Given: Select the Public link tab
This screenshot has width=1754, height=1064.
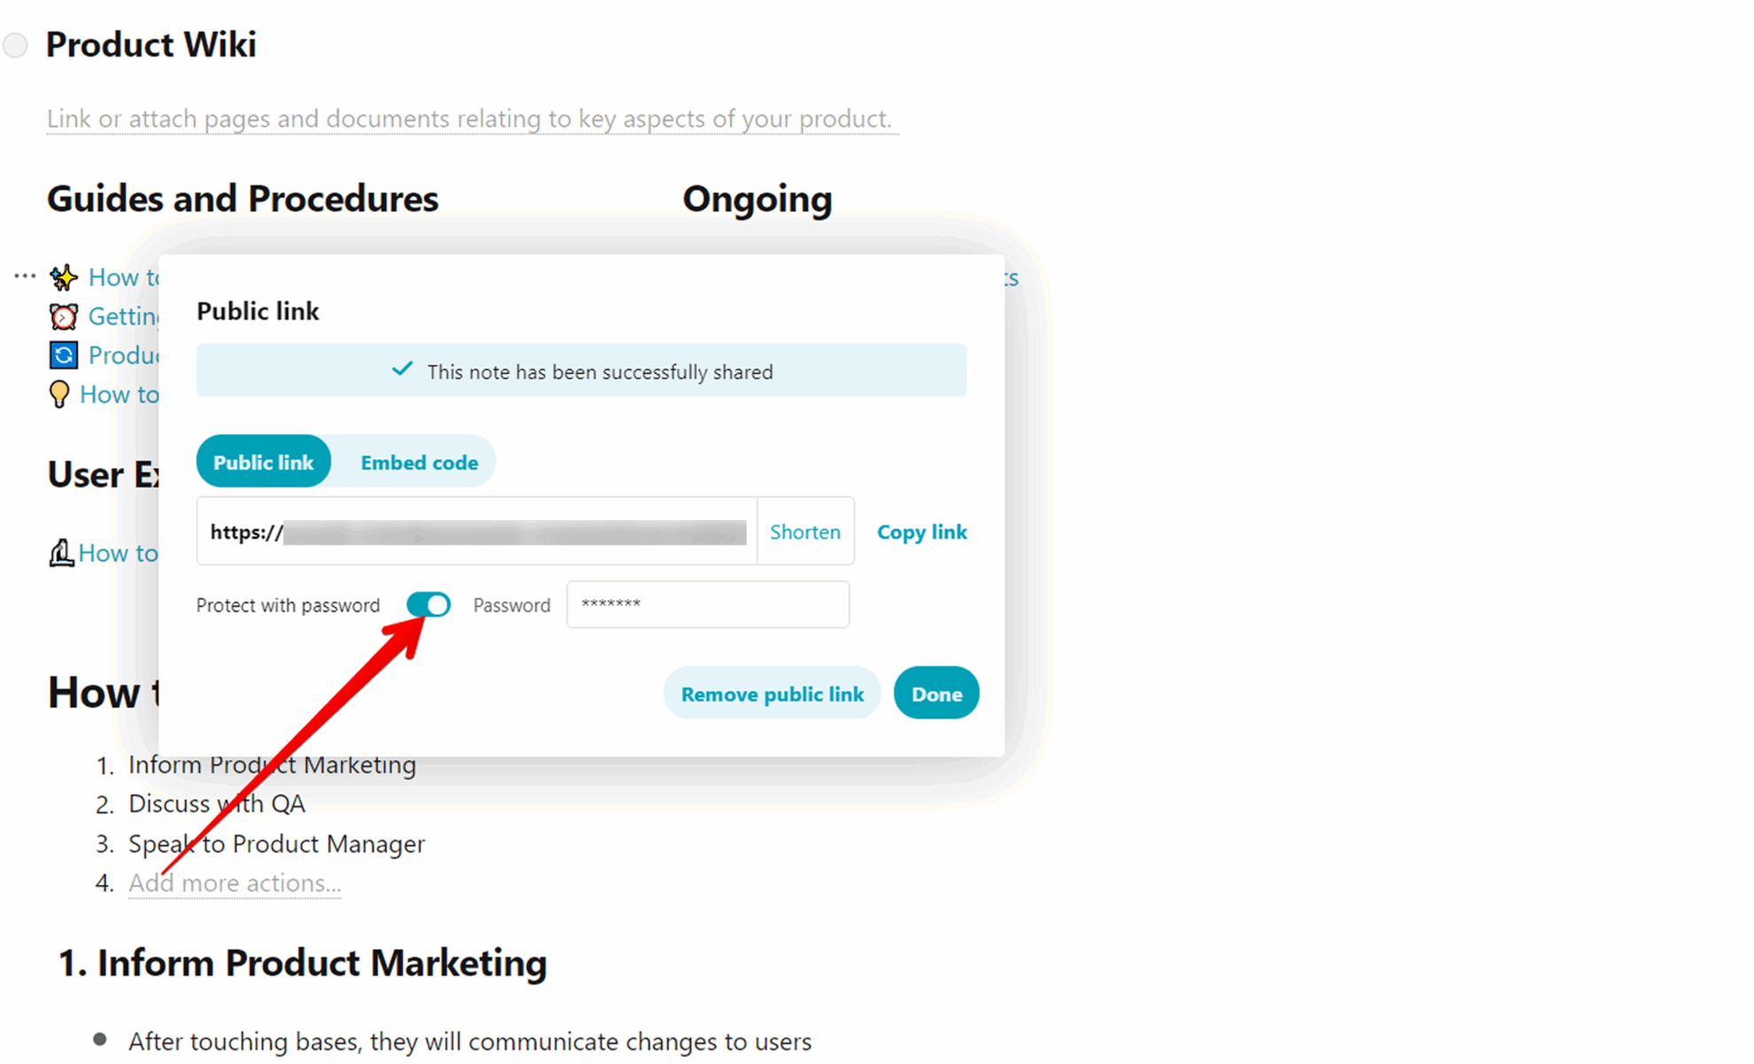Looking at the screenshot, I should (263, 462).
